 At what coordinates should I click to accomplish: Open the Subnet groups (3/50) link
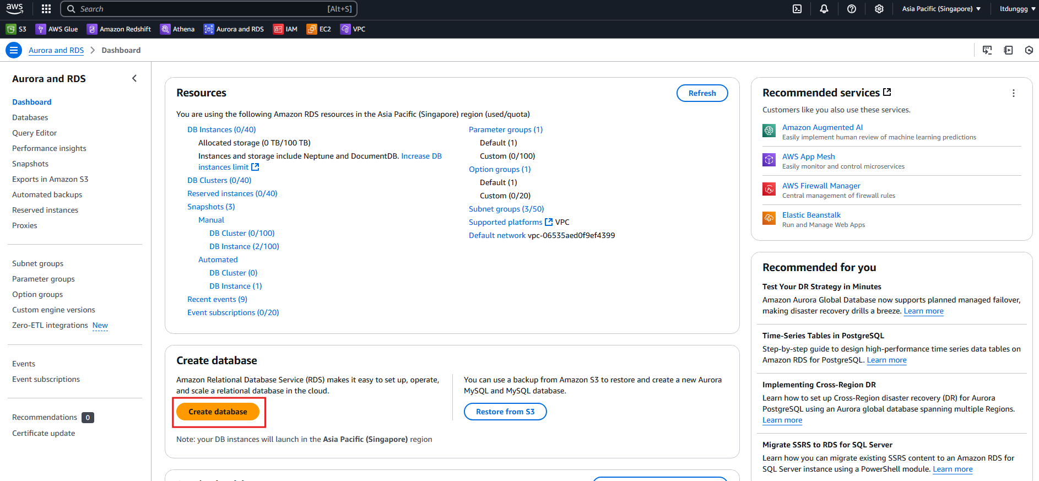coord(506,209)
